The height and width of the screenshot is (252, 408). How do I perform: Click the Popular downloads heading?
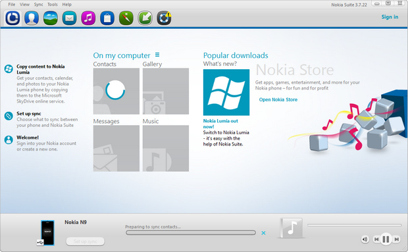pyautogui.click(x=236, y=55)
